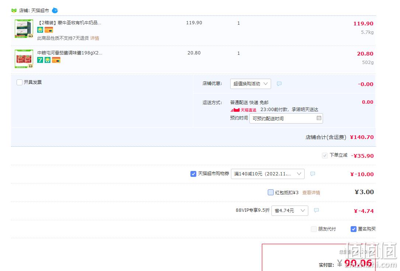Click the ¥3.00 red packet amount

[364, 192]
